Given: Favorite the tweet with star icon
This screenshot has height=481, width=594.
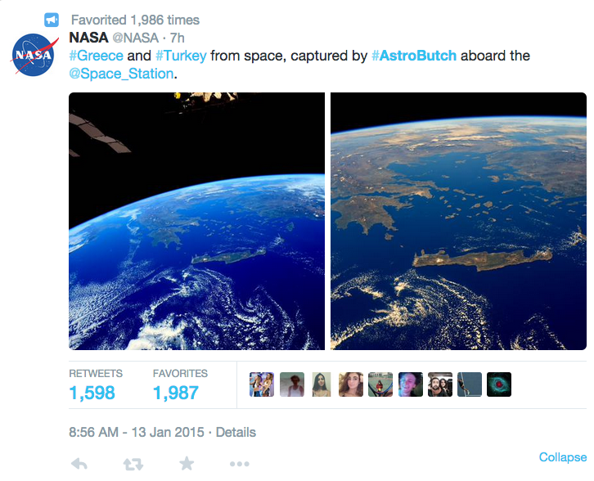Looking at the screenshot, I should [x=187, y=463].
